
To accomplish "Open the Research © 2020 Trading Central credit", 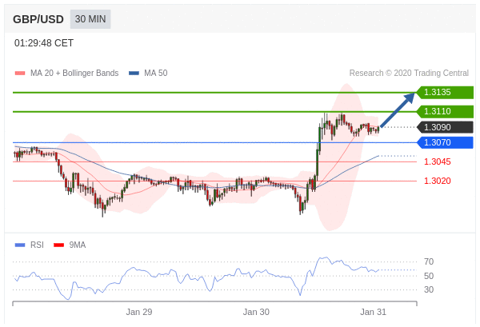I will (x=409, y=74).
